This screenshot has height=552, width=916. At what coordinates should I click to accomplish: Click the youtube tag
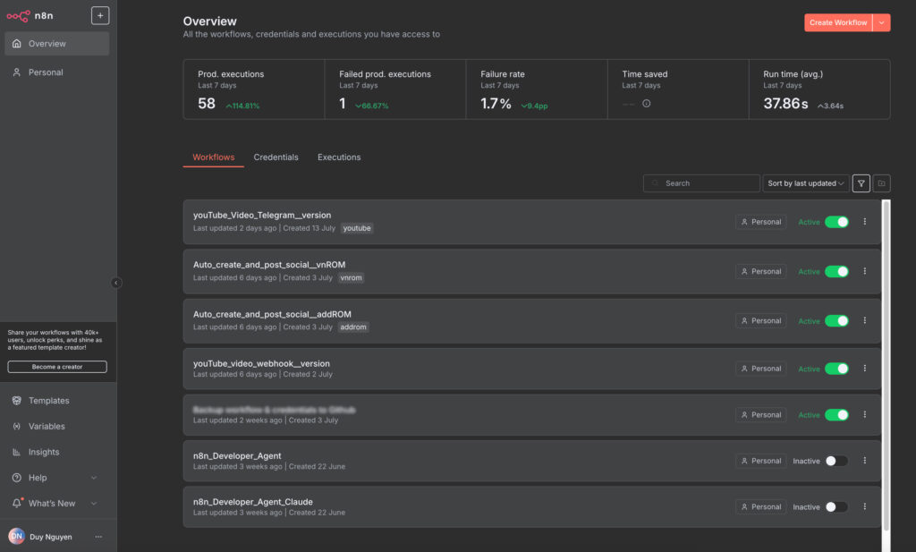pos(357,228)
